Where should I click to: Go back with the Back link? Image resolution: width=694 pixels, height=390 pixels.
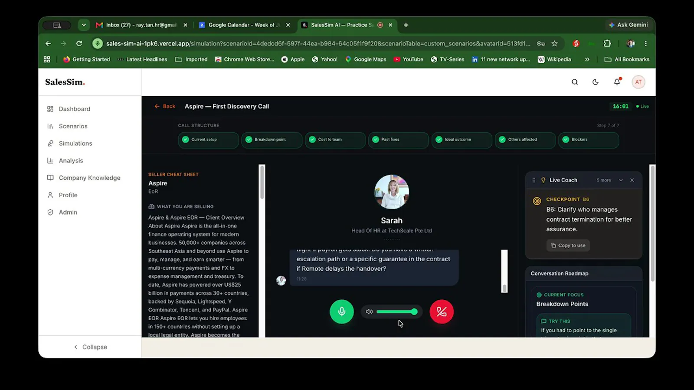click(165, 106)
